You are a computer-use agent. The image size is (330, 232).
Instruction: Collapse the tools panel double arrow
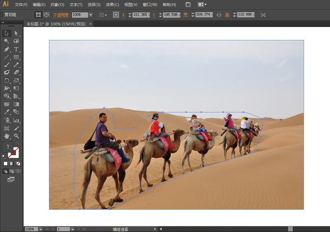coord(3,22)
